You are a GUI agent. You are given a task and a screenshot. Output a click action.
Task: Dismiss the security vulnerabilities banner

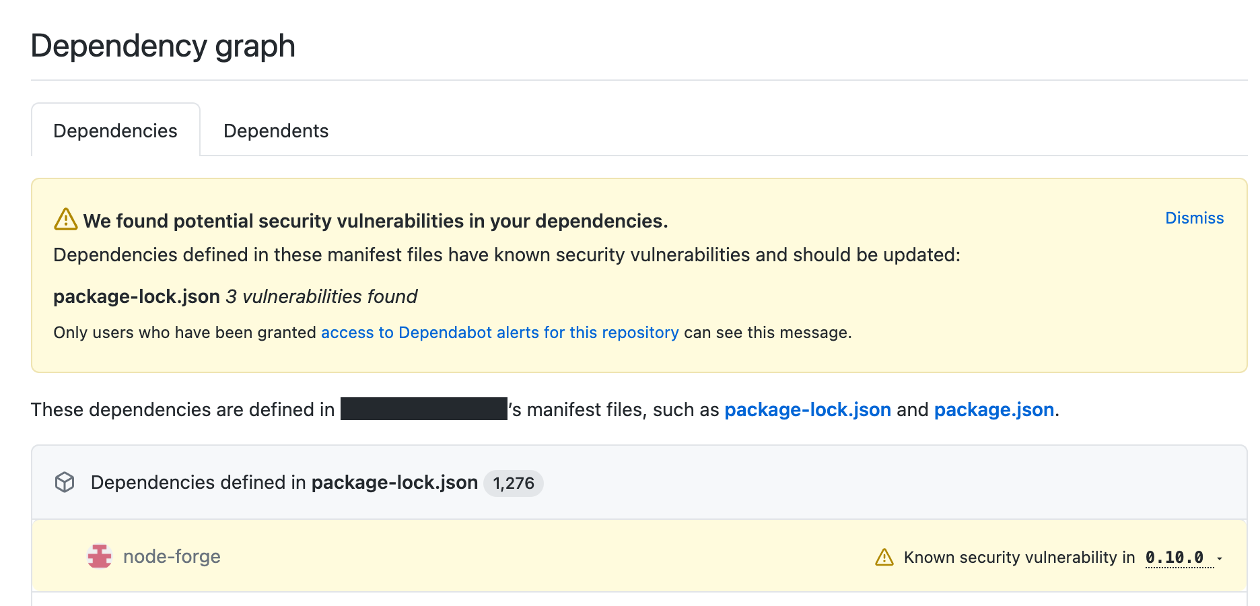(x=1194, y=217)
